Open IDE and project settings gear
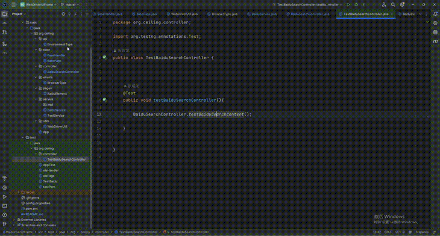440x236 pixels. coord(402,5)
